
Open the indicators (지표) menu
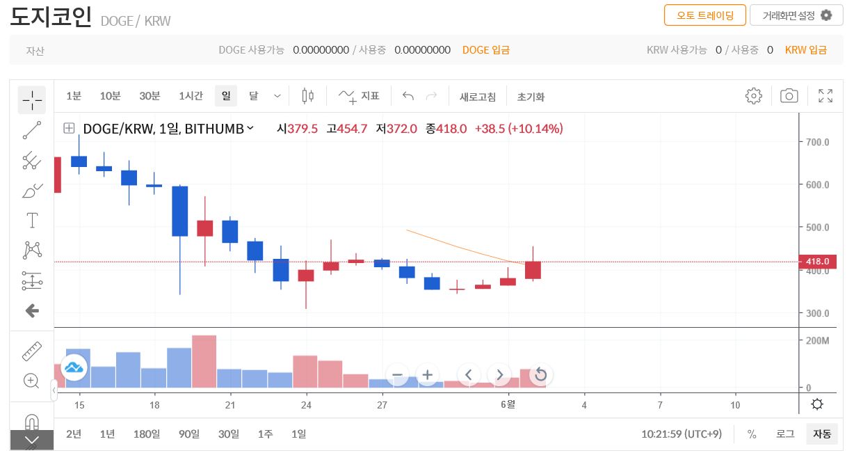359,96
